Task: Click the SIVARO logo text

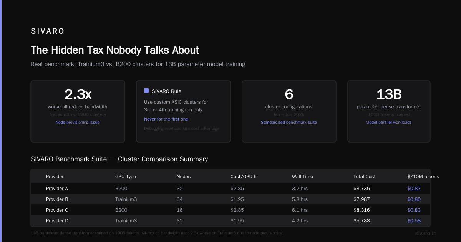Action: coord(48,31)
